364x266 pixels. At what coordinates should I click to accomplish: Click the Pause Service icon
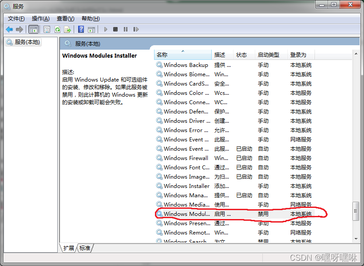126,29
